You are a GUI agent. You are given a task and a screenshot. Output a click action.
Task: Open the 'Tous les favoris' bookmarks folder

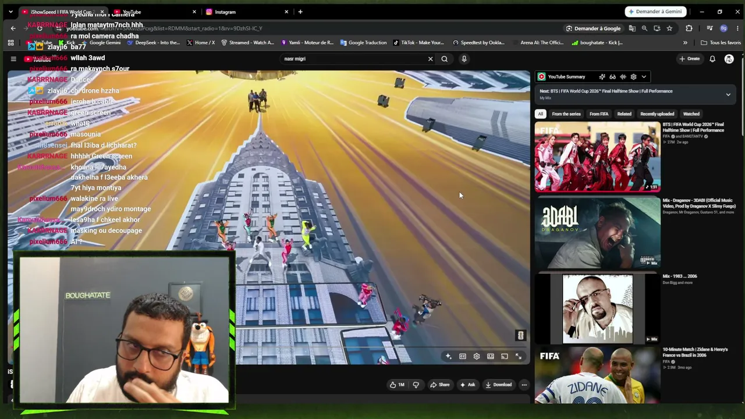click(x=721, y=42)
